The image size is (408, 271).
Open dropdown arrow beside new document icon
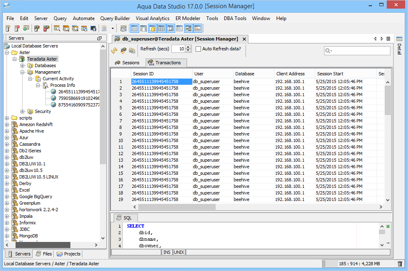tap(113, 28)
